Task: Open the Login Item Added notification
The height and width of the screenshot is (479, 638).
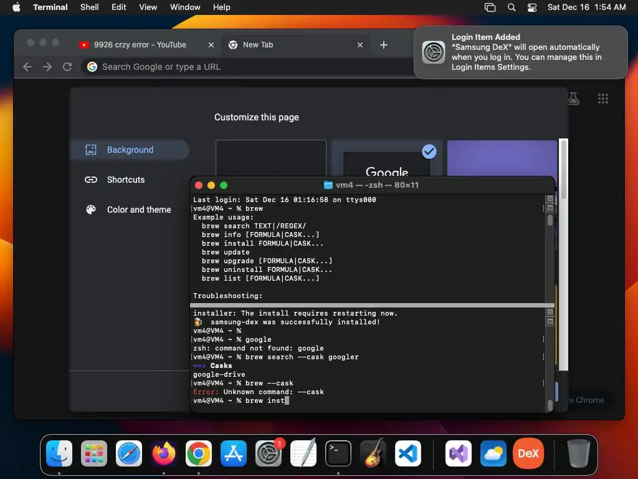Action: click(x=520, y=52)
